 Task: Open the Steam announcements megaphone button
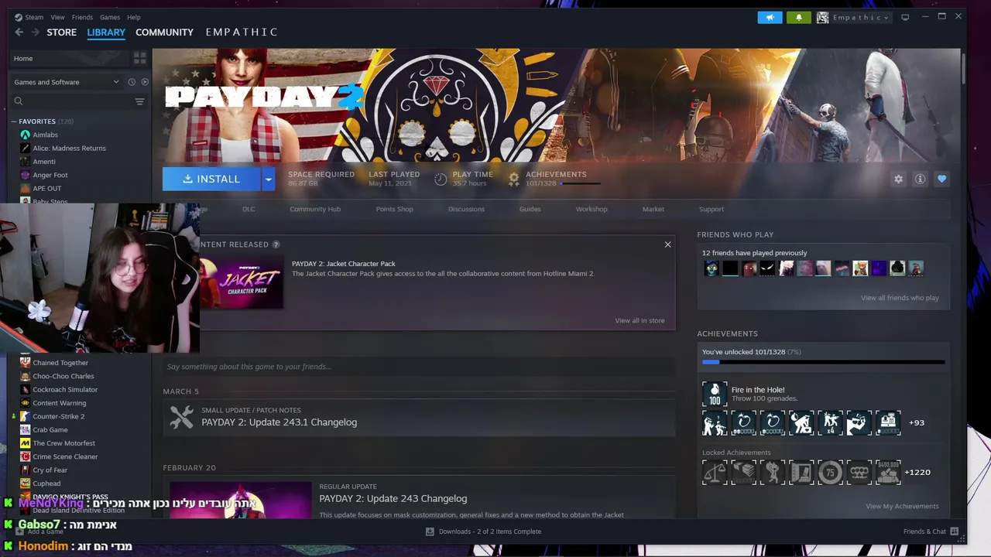[x=770, y=17]
